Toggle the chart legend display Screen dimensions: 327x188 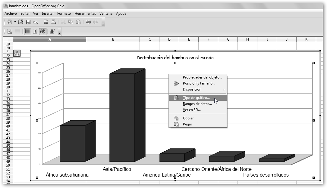coord(35,31)
